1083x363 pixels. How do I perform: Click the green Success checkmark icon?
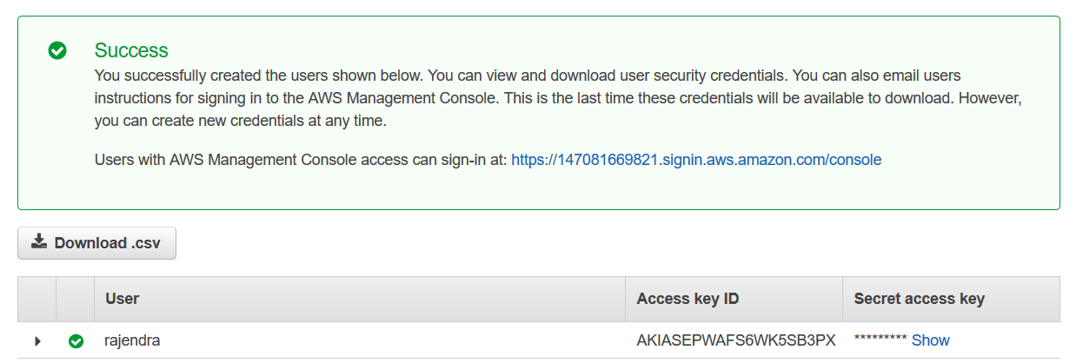coord(57,51)
